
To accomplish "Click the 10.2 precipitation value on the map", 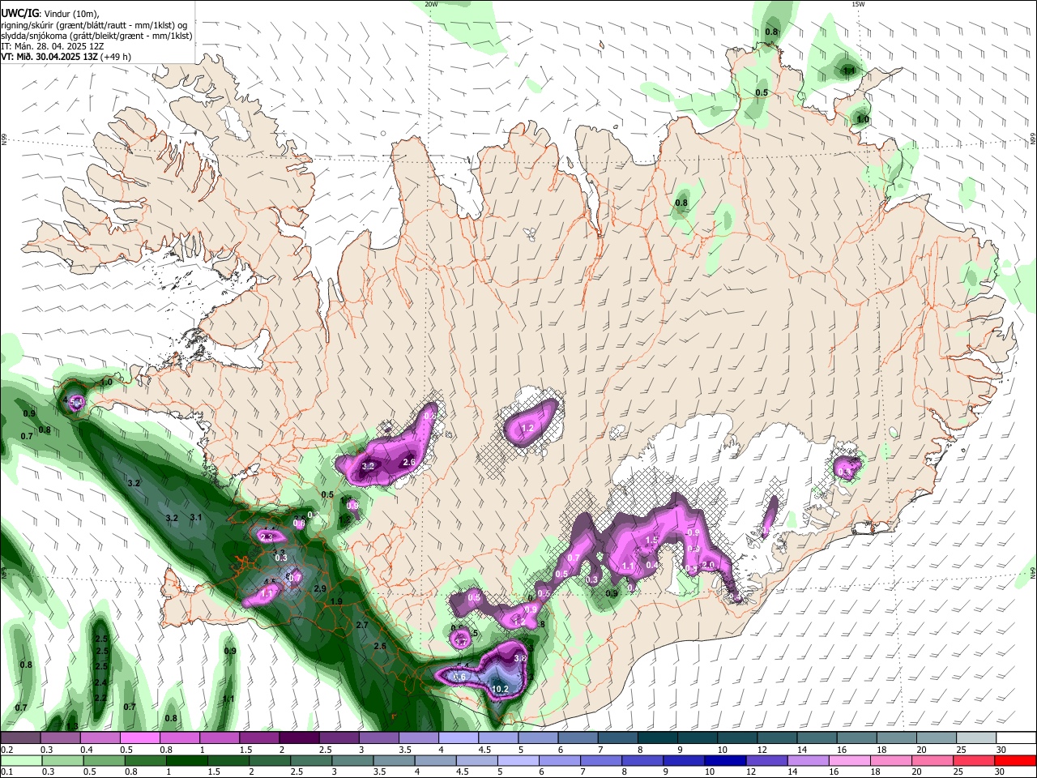I will pos(500,689).
